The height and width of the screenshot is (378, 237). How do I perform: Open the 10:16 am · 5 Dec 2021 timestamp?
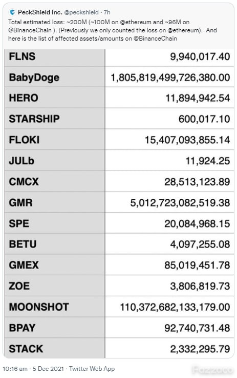[x=33, y=369]
